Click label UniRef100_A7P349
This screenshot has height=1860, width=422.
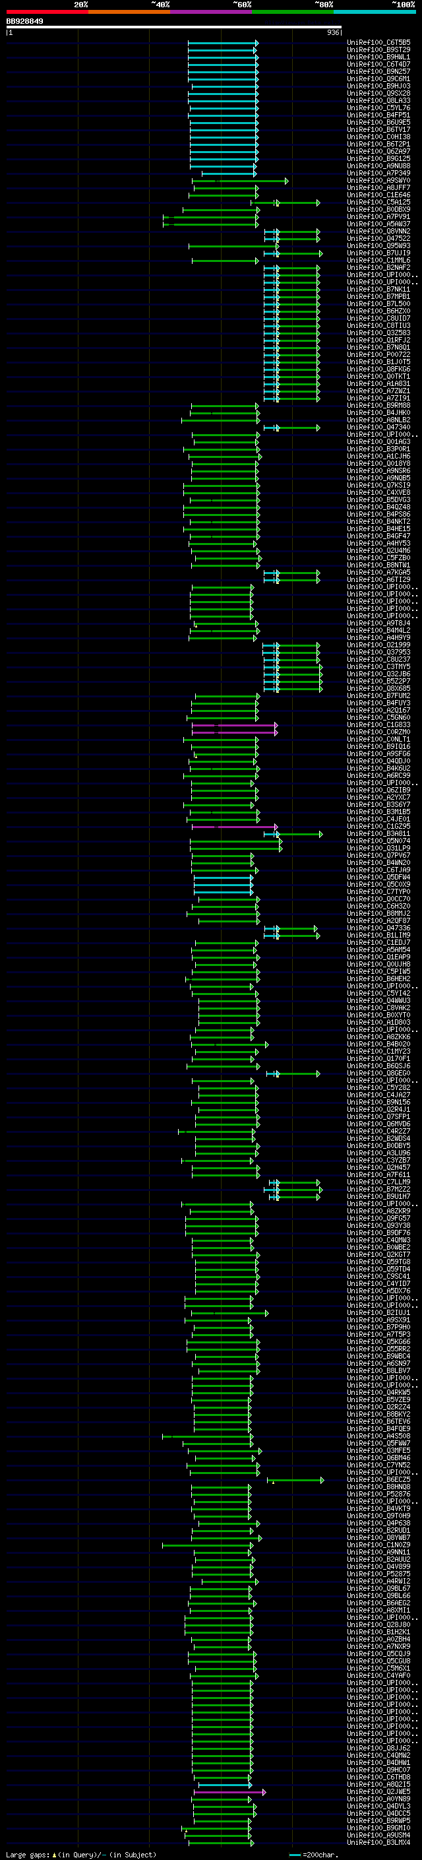(378, 174)
